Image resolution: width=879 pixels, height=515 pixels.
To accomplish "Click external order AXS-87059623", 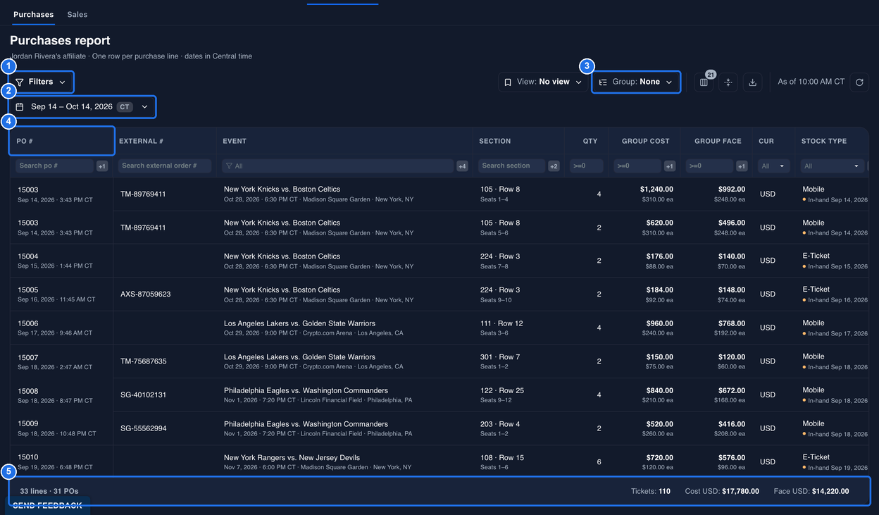I will [x=146, y=294].
